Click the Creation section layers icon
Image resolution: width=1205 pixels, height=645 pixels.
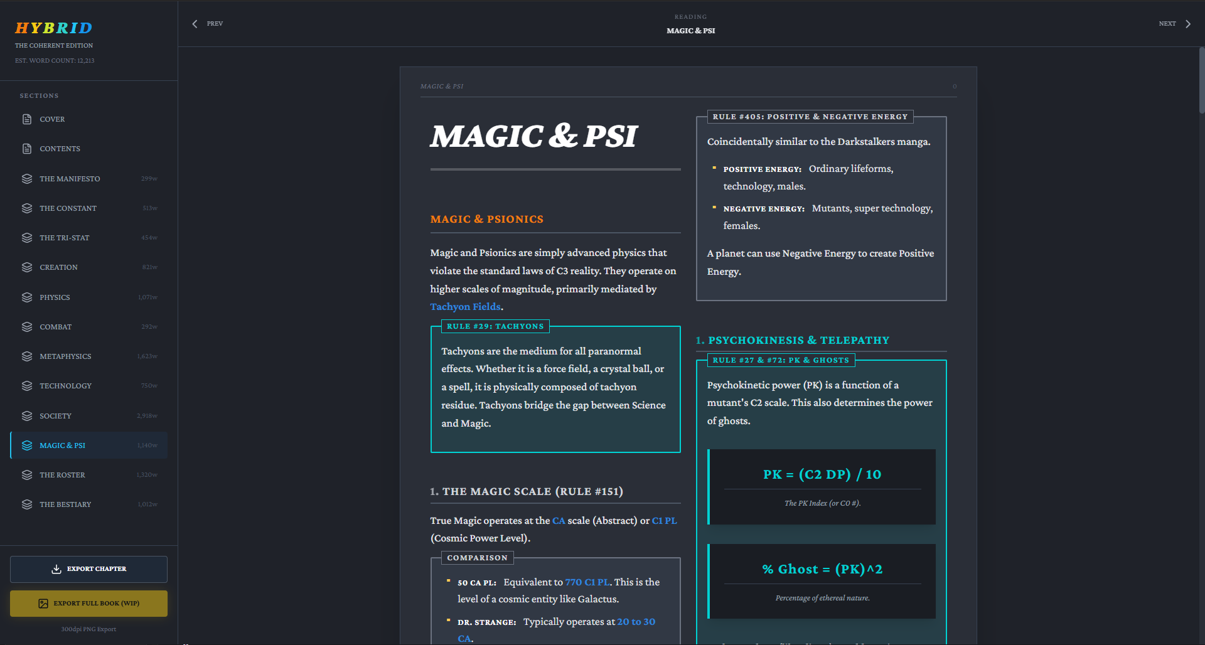pos(27,267)
